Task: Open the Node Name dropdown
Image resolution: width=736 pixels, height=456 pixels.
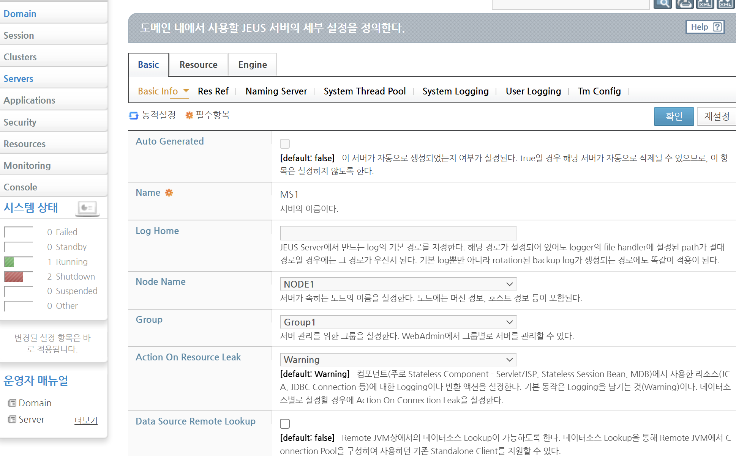Action: pos(398,284)
